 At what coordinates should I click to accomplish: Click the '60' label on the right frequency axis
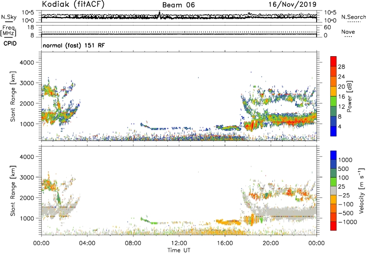click(328, 27)
